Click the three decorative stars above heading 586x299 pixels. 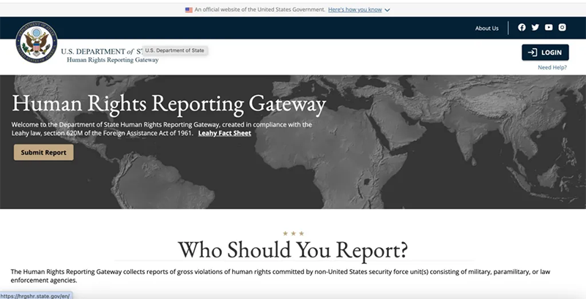click(292, 233)
